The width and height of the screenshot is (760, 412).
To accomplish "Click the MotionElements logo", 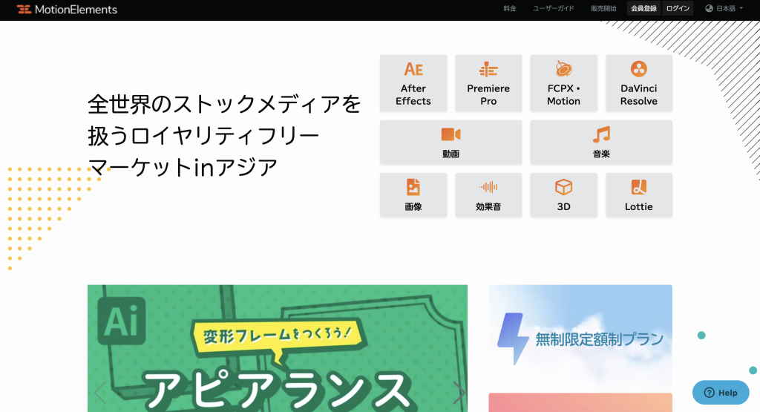I will coord(67,10).
